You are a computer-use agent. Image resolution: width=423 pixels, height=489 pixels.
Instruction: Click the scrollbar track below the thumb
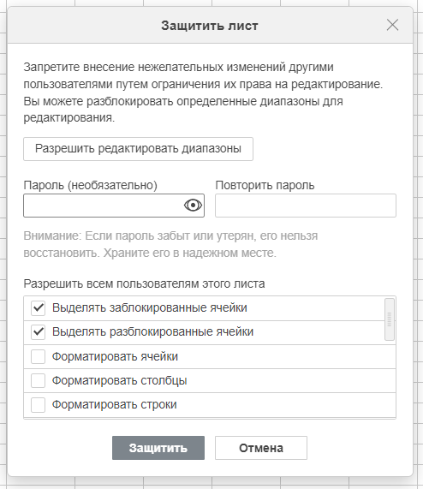click(x=390, y=379)
